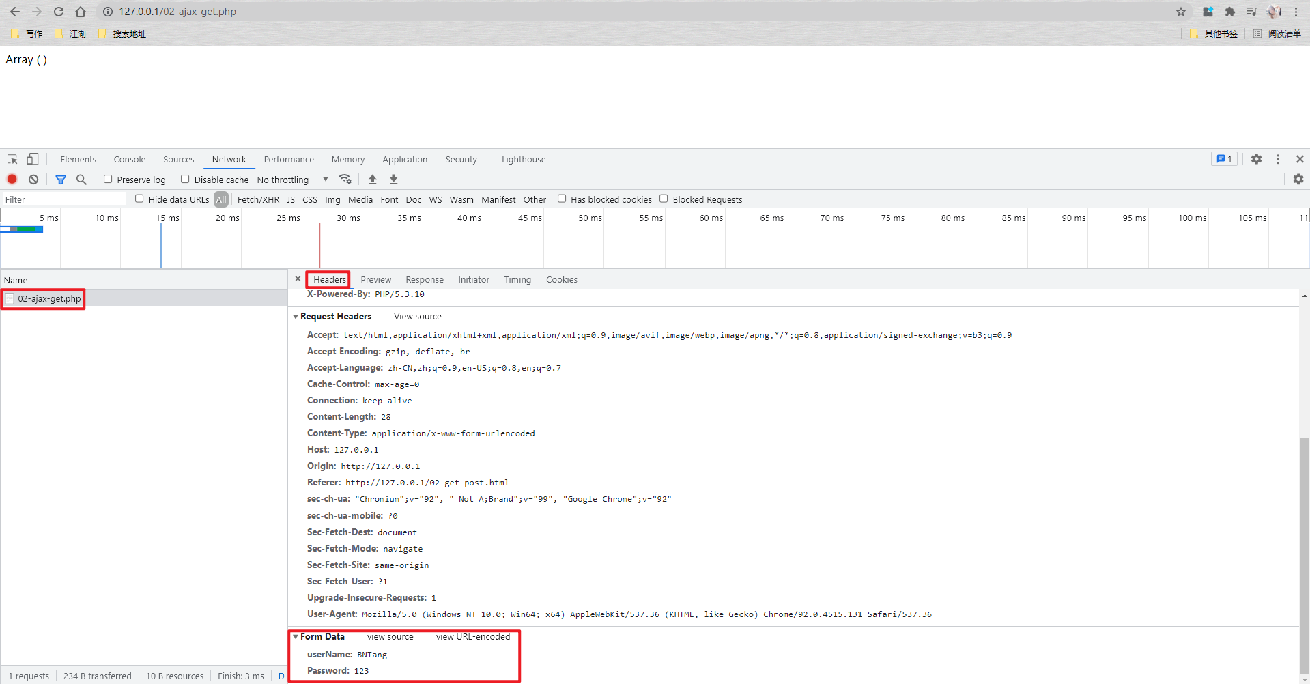Clear the network log
Screen dimensions: 1310x684
[x=33, y=179]
